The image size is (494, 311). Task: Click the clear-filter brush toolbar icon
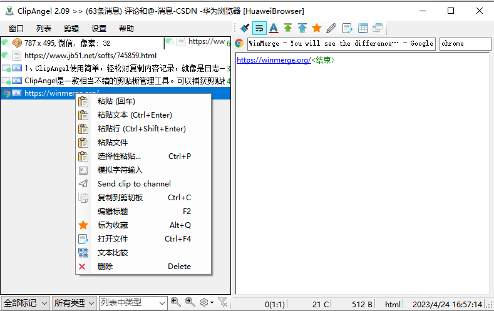coord(245,28)
